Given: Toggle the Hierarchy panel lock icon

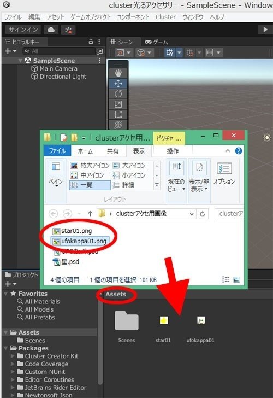Looking at the screenshot, I should tap(91, 42).
